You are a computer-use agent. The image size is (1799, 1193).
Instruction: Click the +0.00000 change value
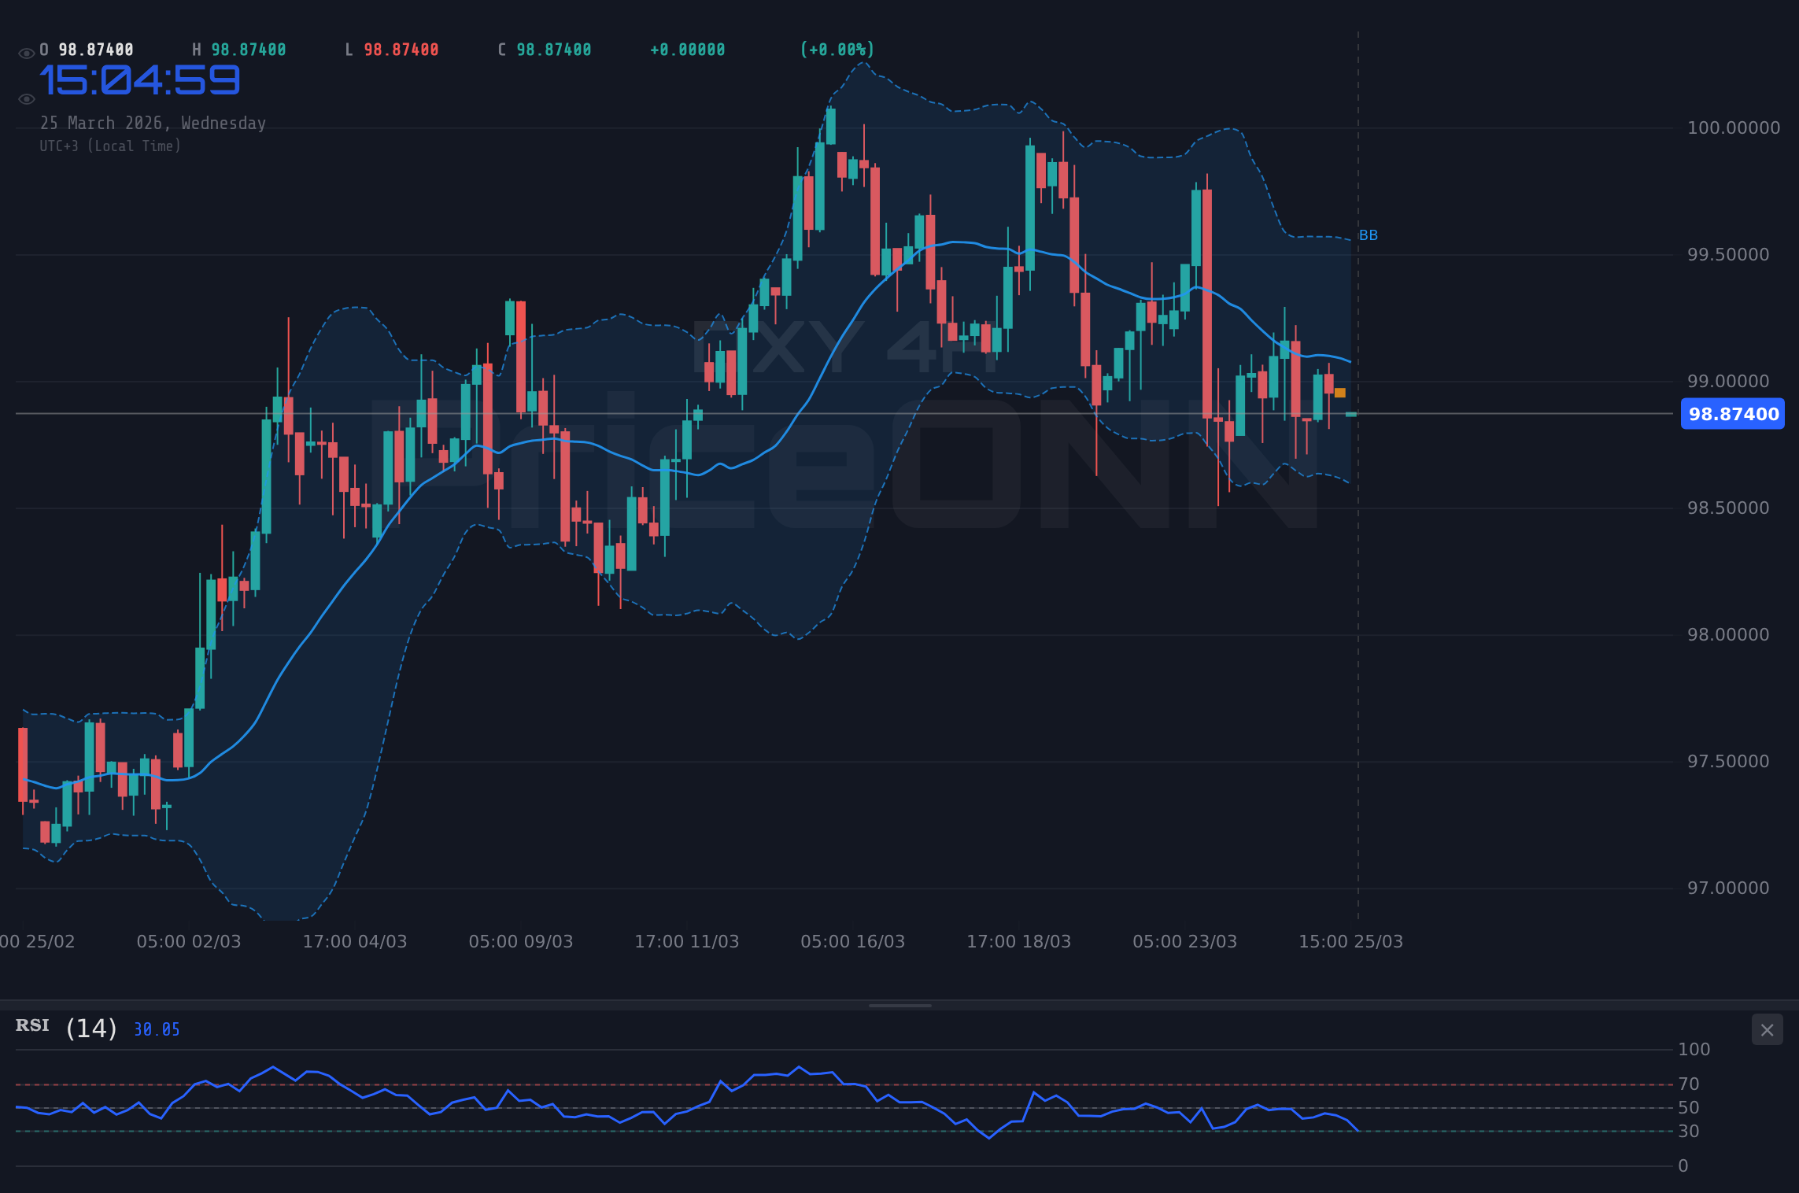click(x=687, y=49)
